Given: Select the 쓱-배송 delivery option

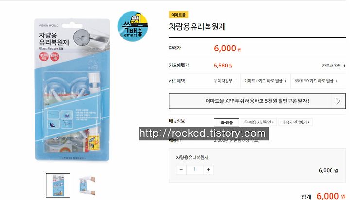Looking at the screenshot, I should [x=227, y=122].
